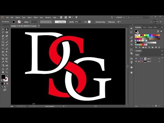
Task: Select the Type tool
Action: tap(3, 39)
